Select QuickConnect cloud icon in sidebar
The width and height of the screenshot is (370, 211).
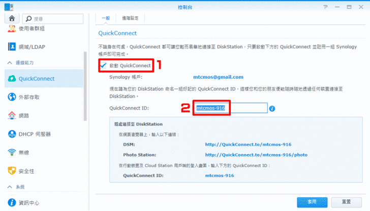12,78
